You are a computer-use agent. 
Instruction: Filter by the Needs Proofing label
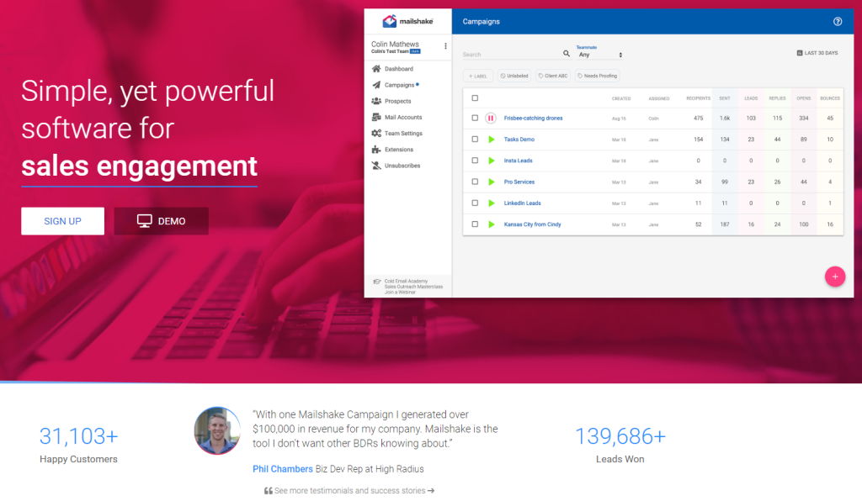point(598,76)
